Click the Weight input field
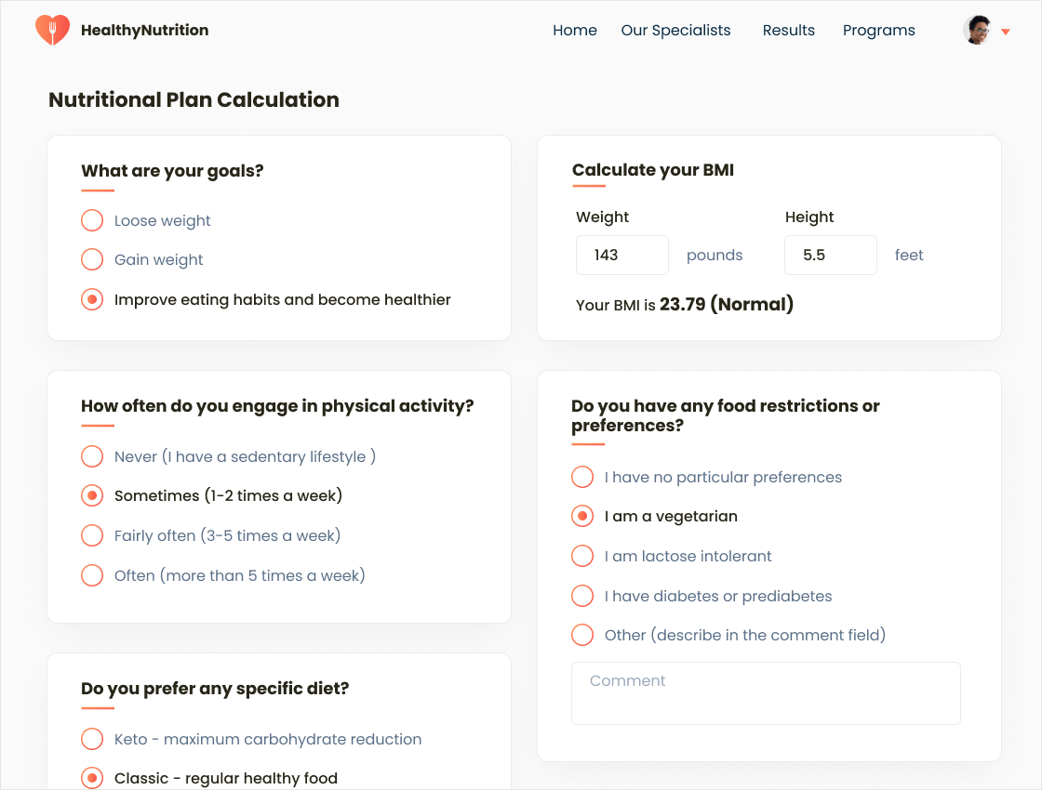This screenshot has width=1042, height=790. (x=621, y=255)
